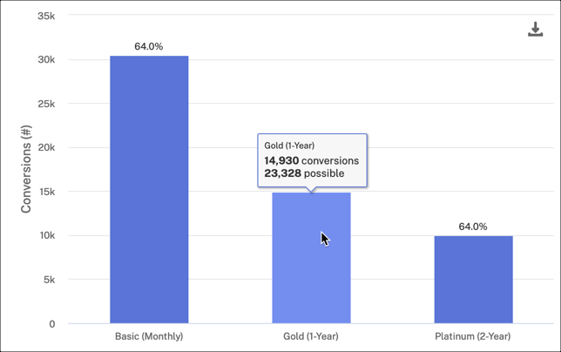
Task: Click the 20k y-axis tick label
Action: 46,148
